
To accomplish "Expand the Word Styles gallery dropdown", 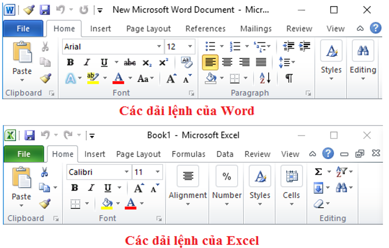I will (x=331, y=79).
